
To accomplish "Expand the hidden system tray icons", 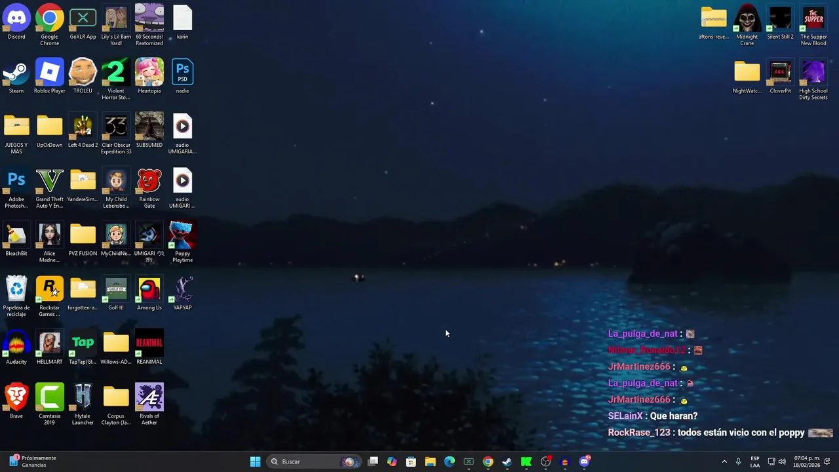I will (724, 462).
